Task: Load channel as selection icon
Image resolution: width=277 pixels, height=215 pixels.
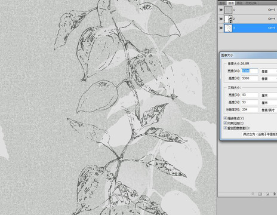Action: 253,194
